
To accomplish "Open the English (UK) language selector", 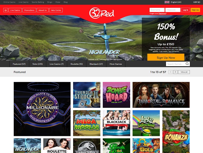I will click(x=176, y=2).
